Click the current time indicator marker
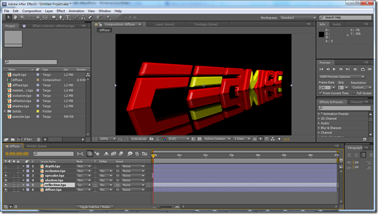The height and width of the screenshot is (214, 378). [153, 156]
